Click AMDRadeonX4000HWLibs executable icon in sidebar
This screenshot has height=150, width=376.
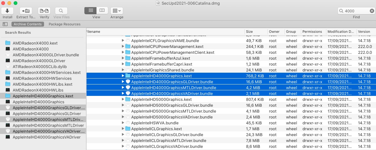click(8, 90)
